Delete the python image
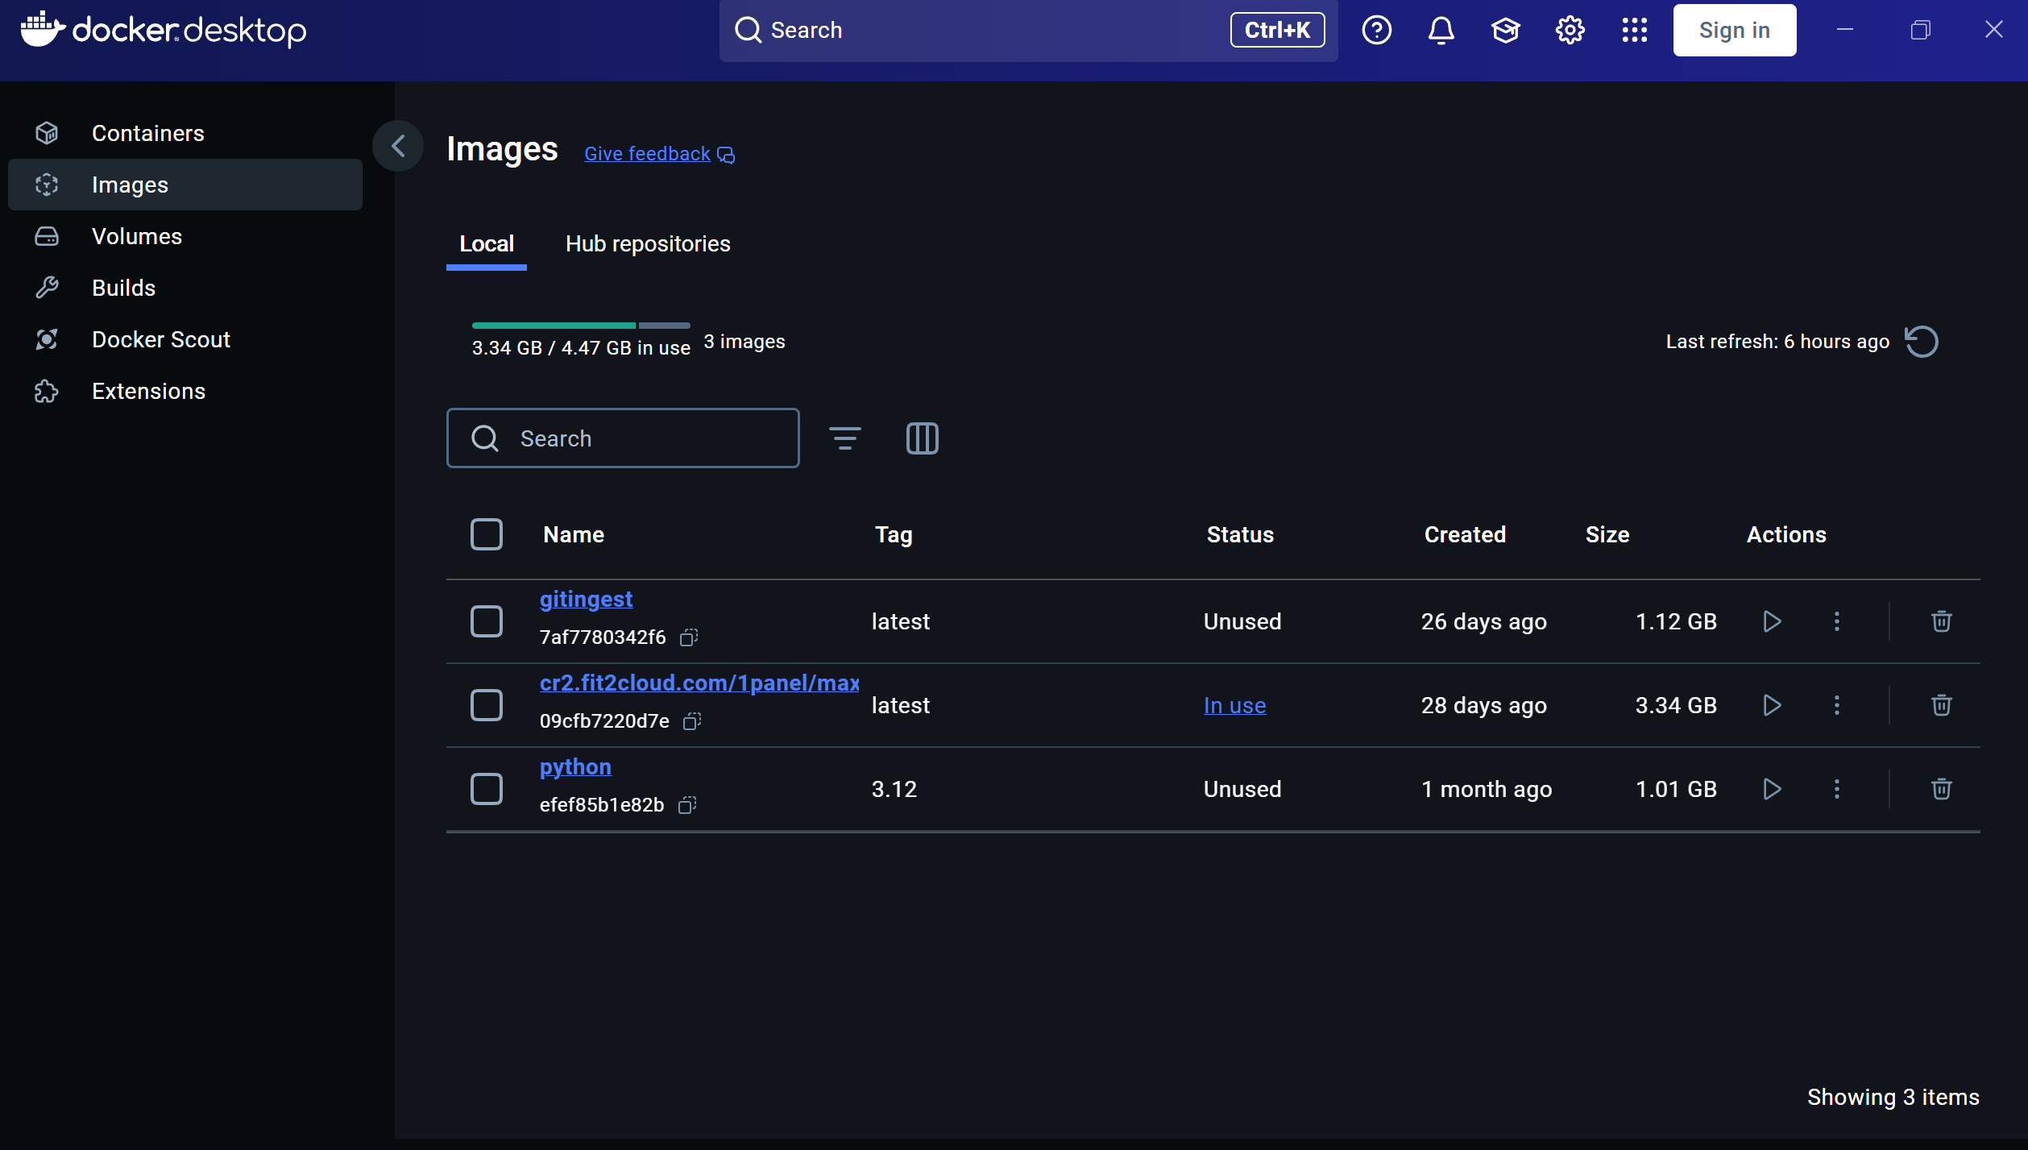This screenshot has width=2028, height=1150. (x=1941, y=789)
